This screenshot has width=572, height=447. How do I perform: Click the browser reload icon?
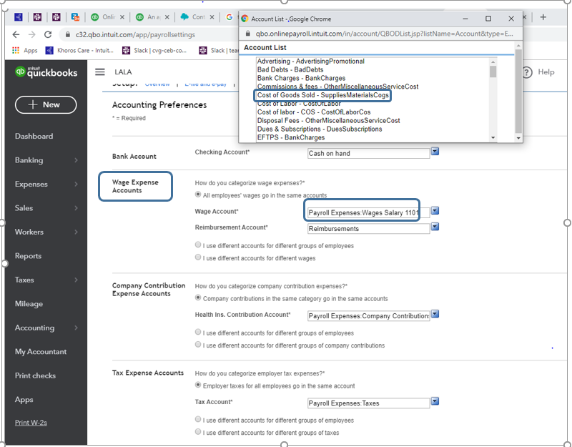pos(48,34)
